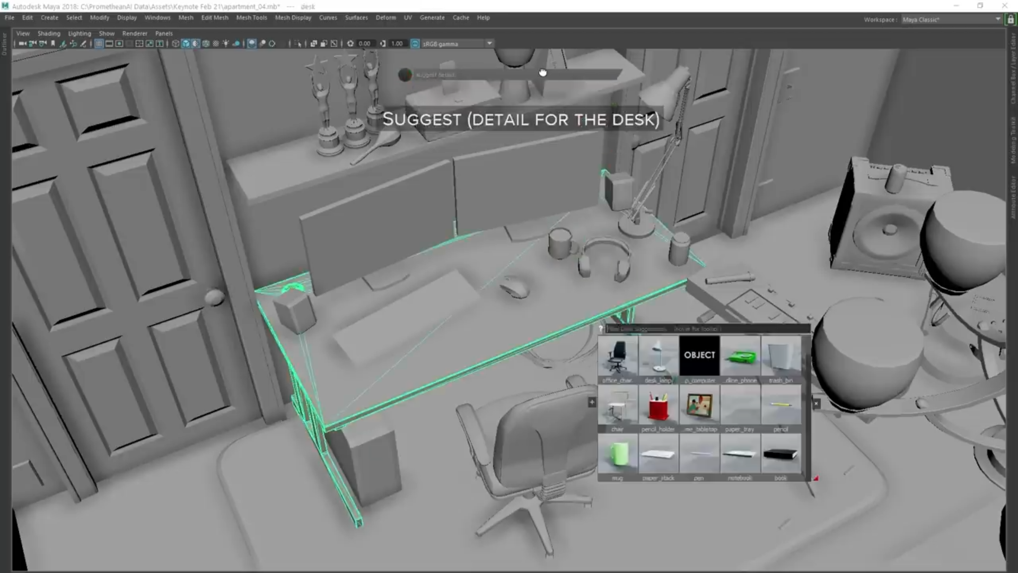Viewport: 1018px width, 573px height.
Task: Toggle the shadows icon in panel toolbar
Action: coord(236,44)
